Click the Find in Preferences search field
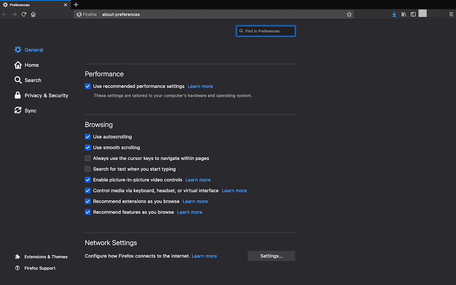456x285 pixels. pos(265,31)
